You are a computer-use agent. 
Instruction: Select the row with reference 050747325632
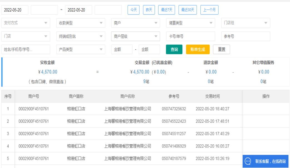(x=174, y=109)
